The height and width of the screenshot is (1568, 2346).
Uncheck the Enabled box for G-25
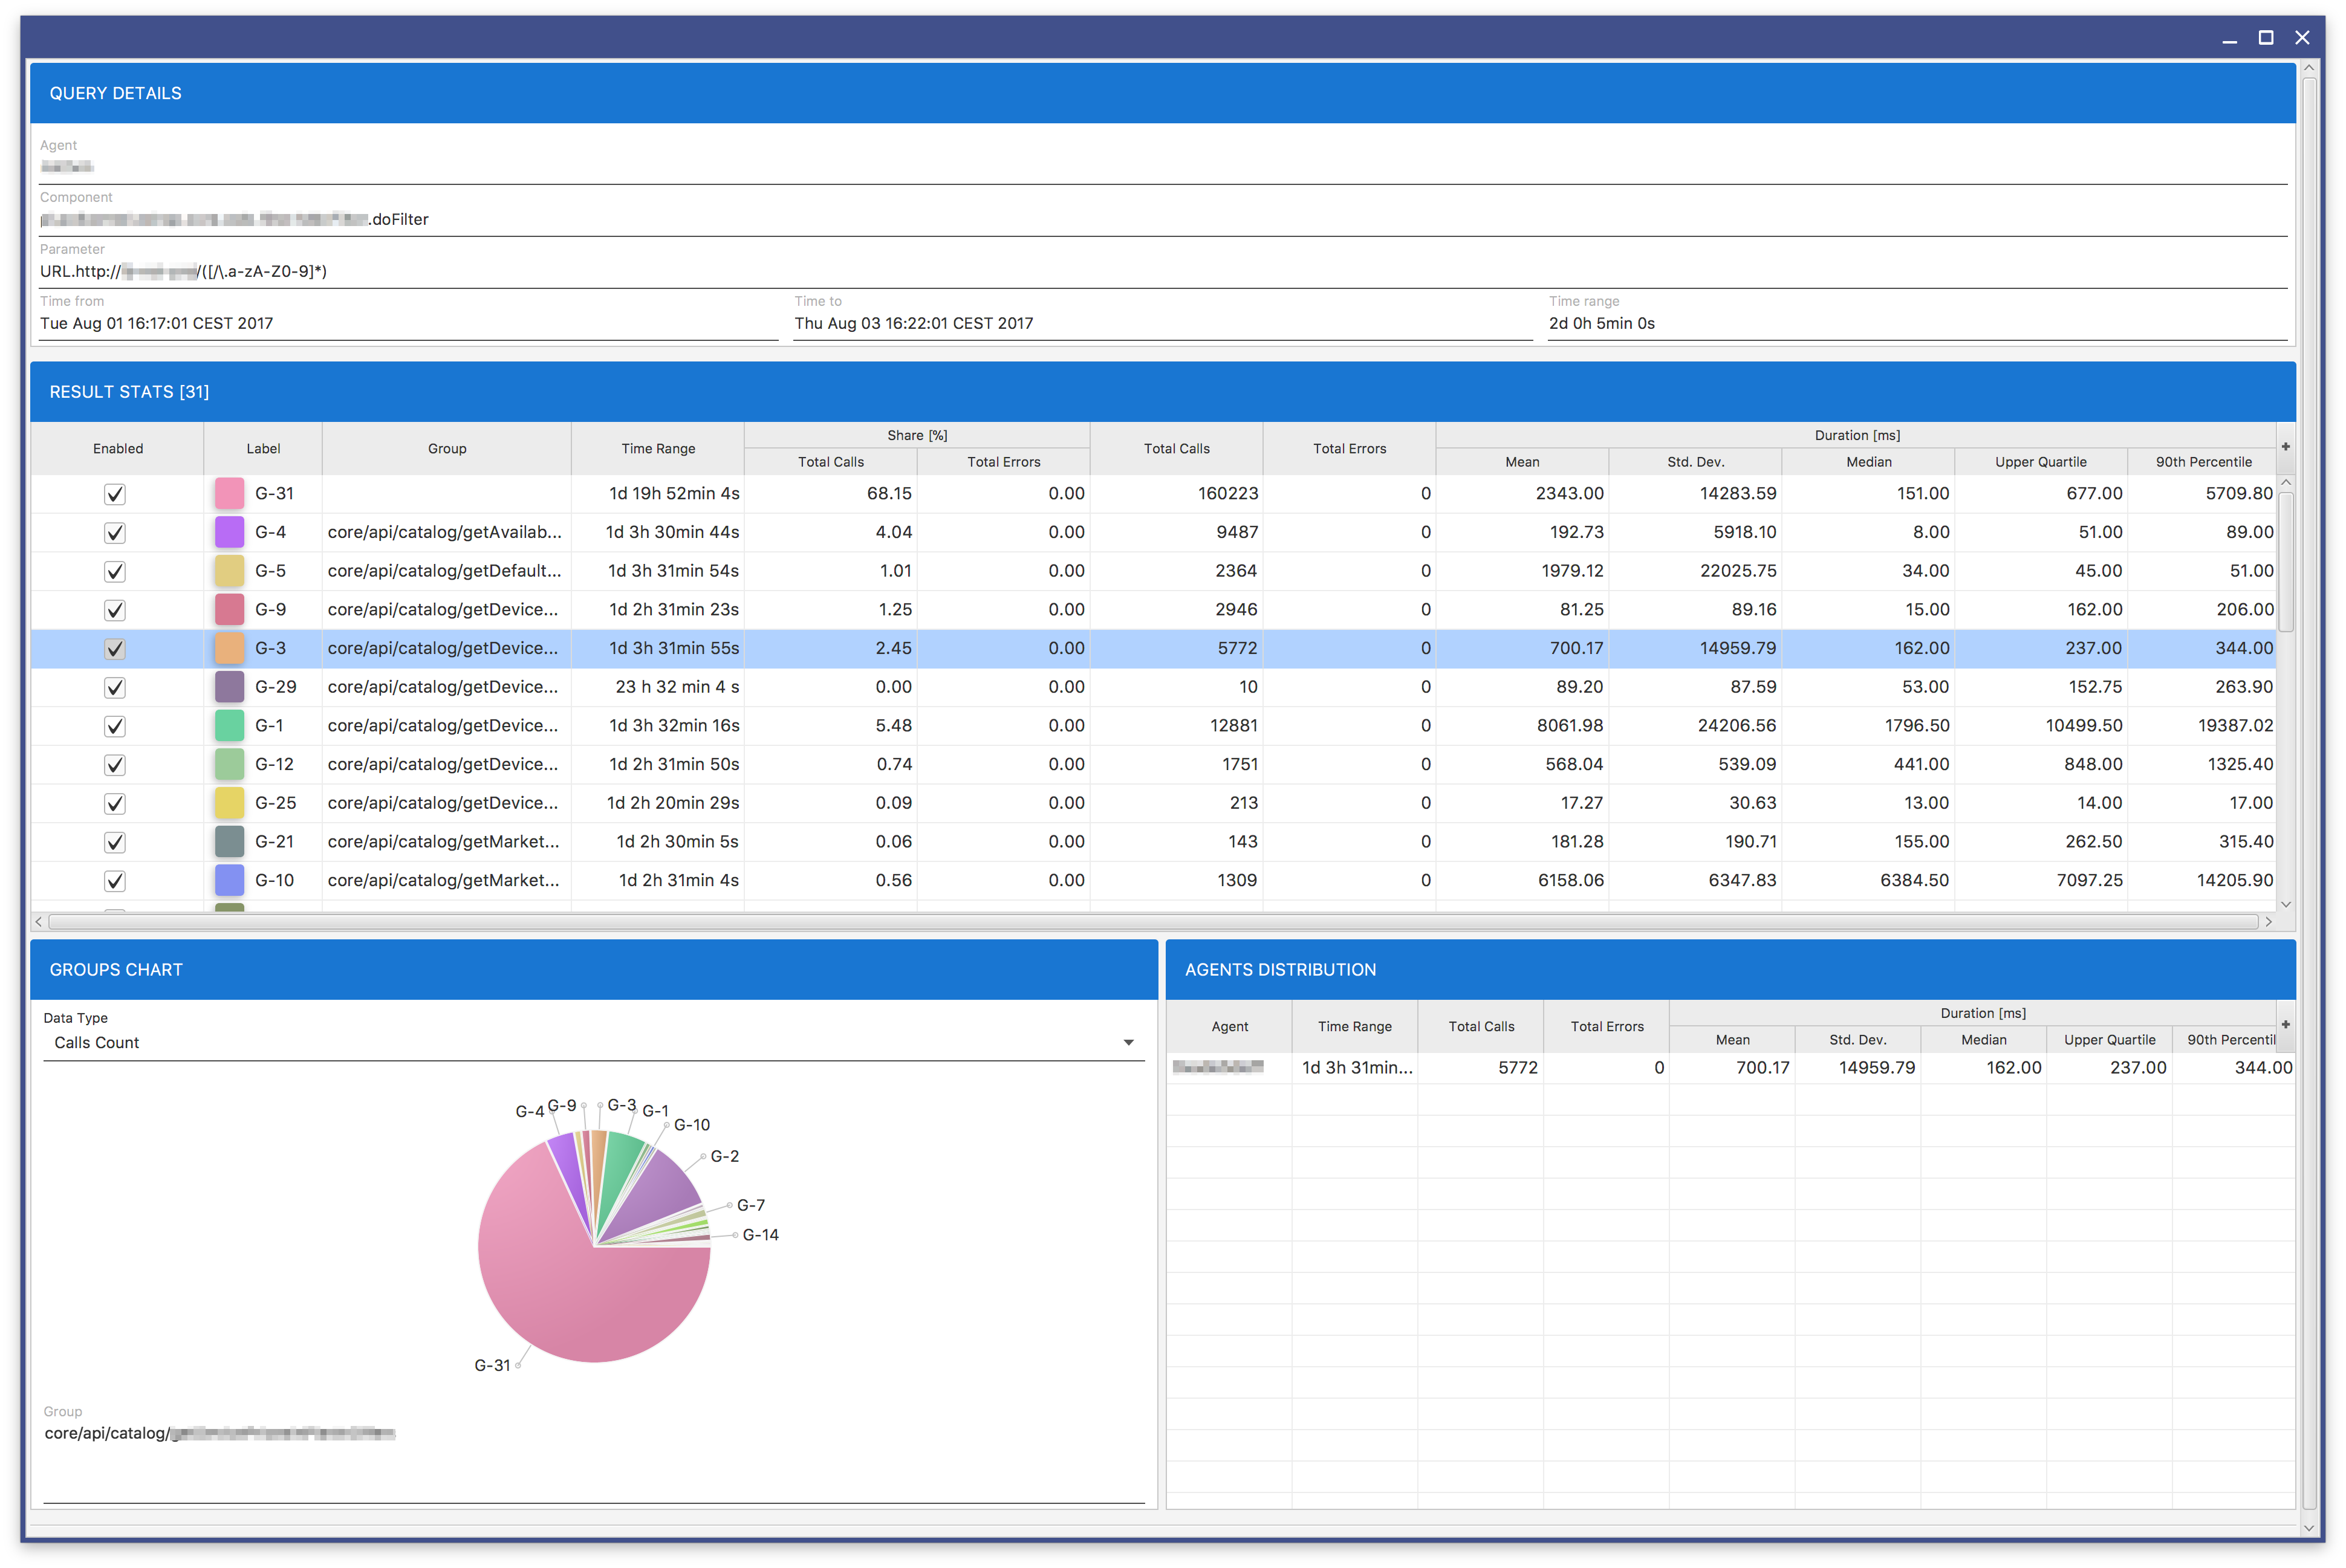pos(115,804)
